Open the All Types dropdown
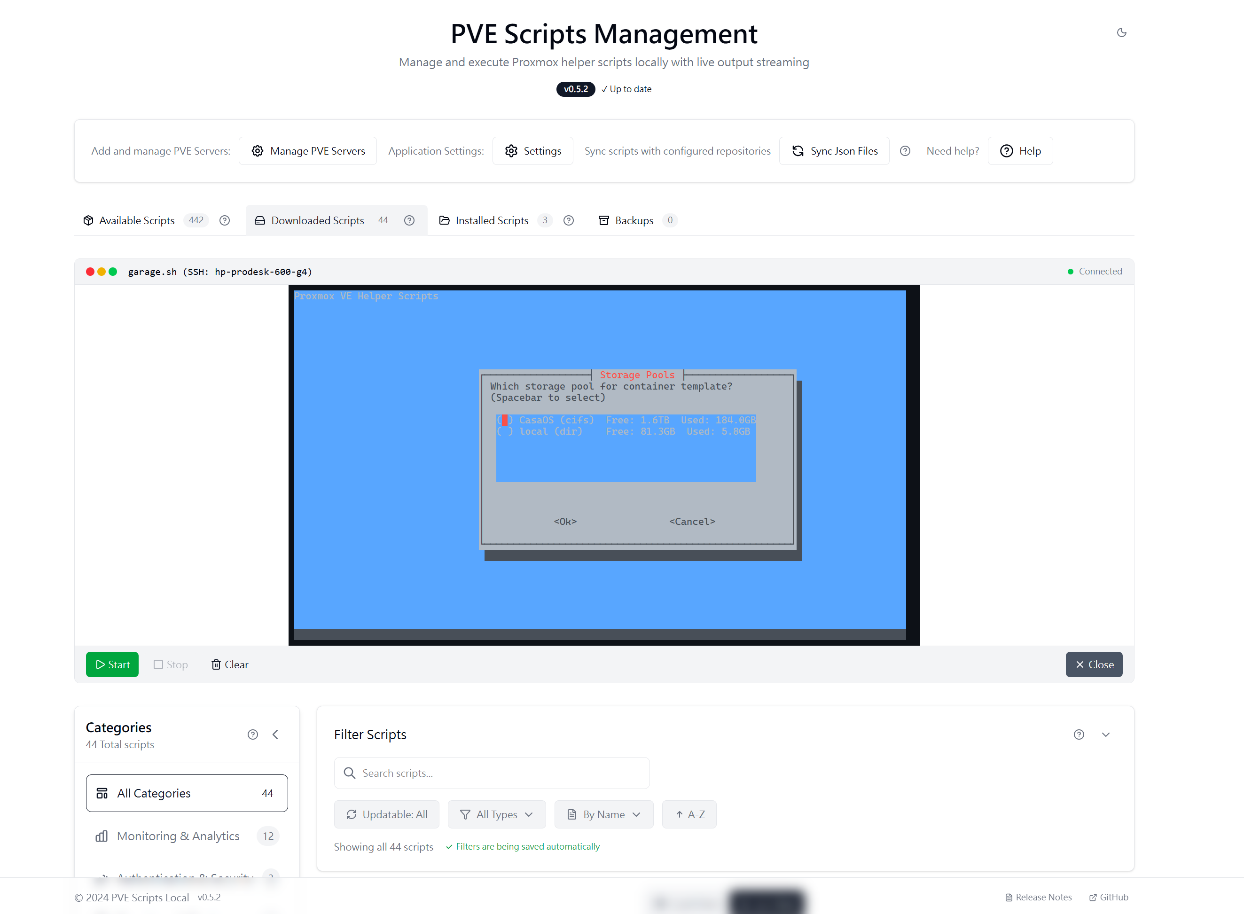 pos(497,814)
